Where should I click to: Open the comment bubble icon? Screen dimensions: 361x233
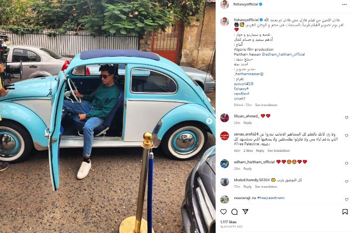(x=234, y=212)
